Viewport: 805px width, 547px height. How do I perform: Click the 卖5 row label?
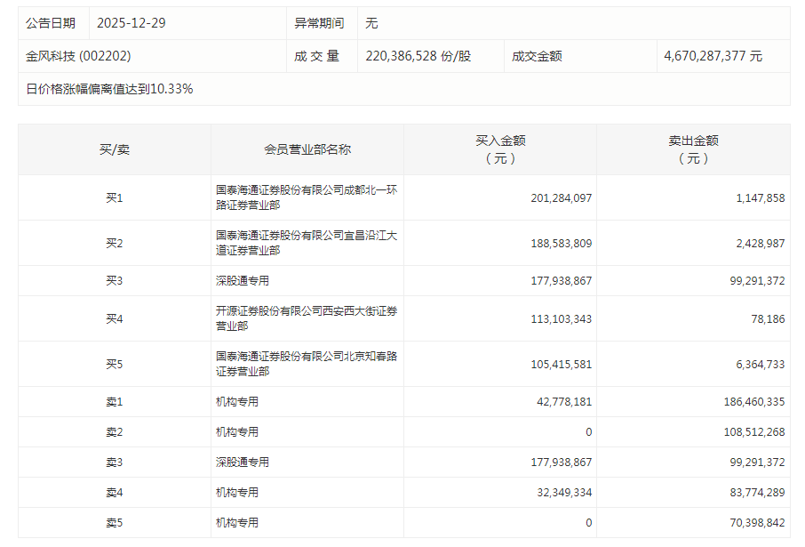point(114,523)
